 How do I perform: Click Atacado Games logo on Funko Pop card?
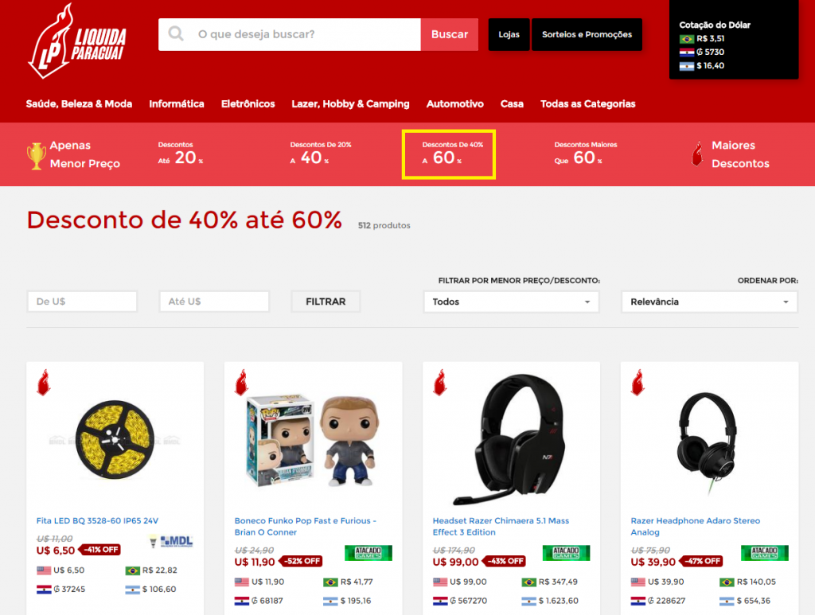coord(369,553)
